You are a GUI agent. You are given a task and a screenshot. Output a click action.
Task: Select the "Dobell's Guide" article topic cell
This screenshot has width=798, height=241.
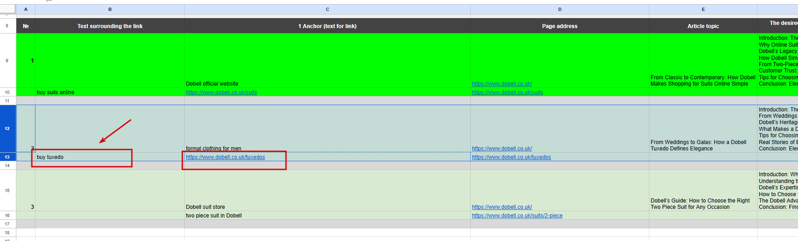pos(703,190)
